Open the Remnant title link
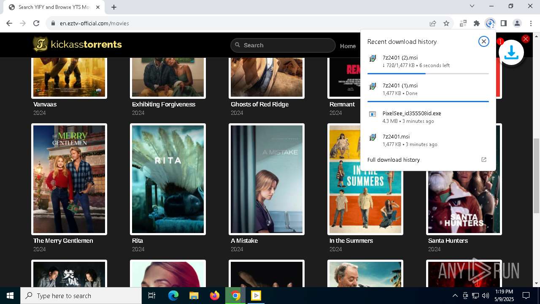The image size is (540, 304). coord(342,104)
